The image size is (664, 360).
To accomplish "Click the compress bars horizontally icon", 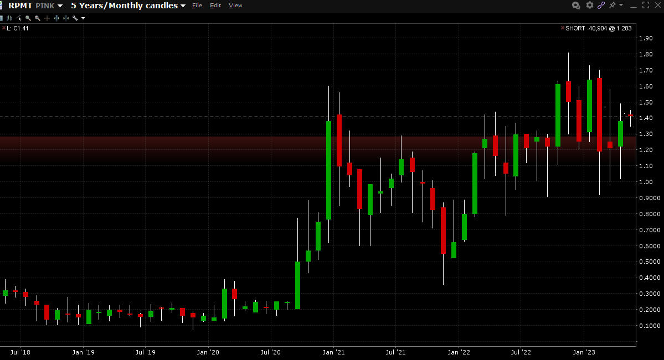I will coord(66,18).
